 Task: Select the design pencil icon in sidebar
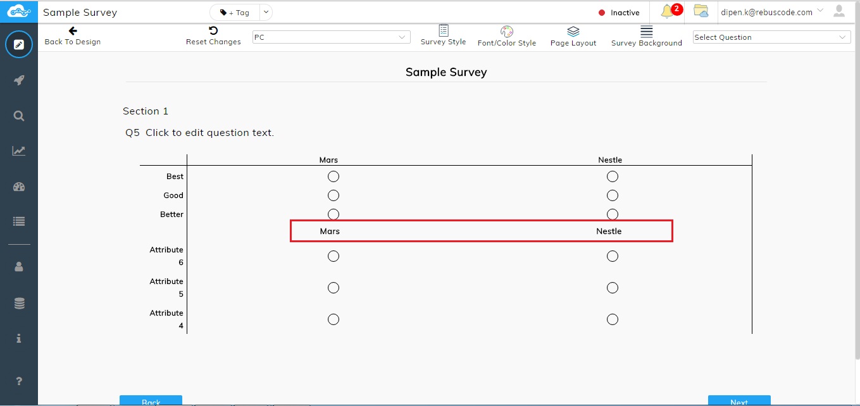[19, 45]
